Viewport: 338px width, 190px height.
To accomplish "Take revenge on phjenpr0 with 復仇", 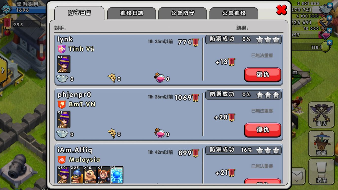I will [263, 130].
